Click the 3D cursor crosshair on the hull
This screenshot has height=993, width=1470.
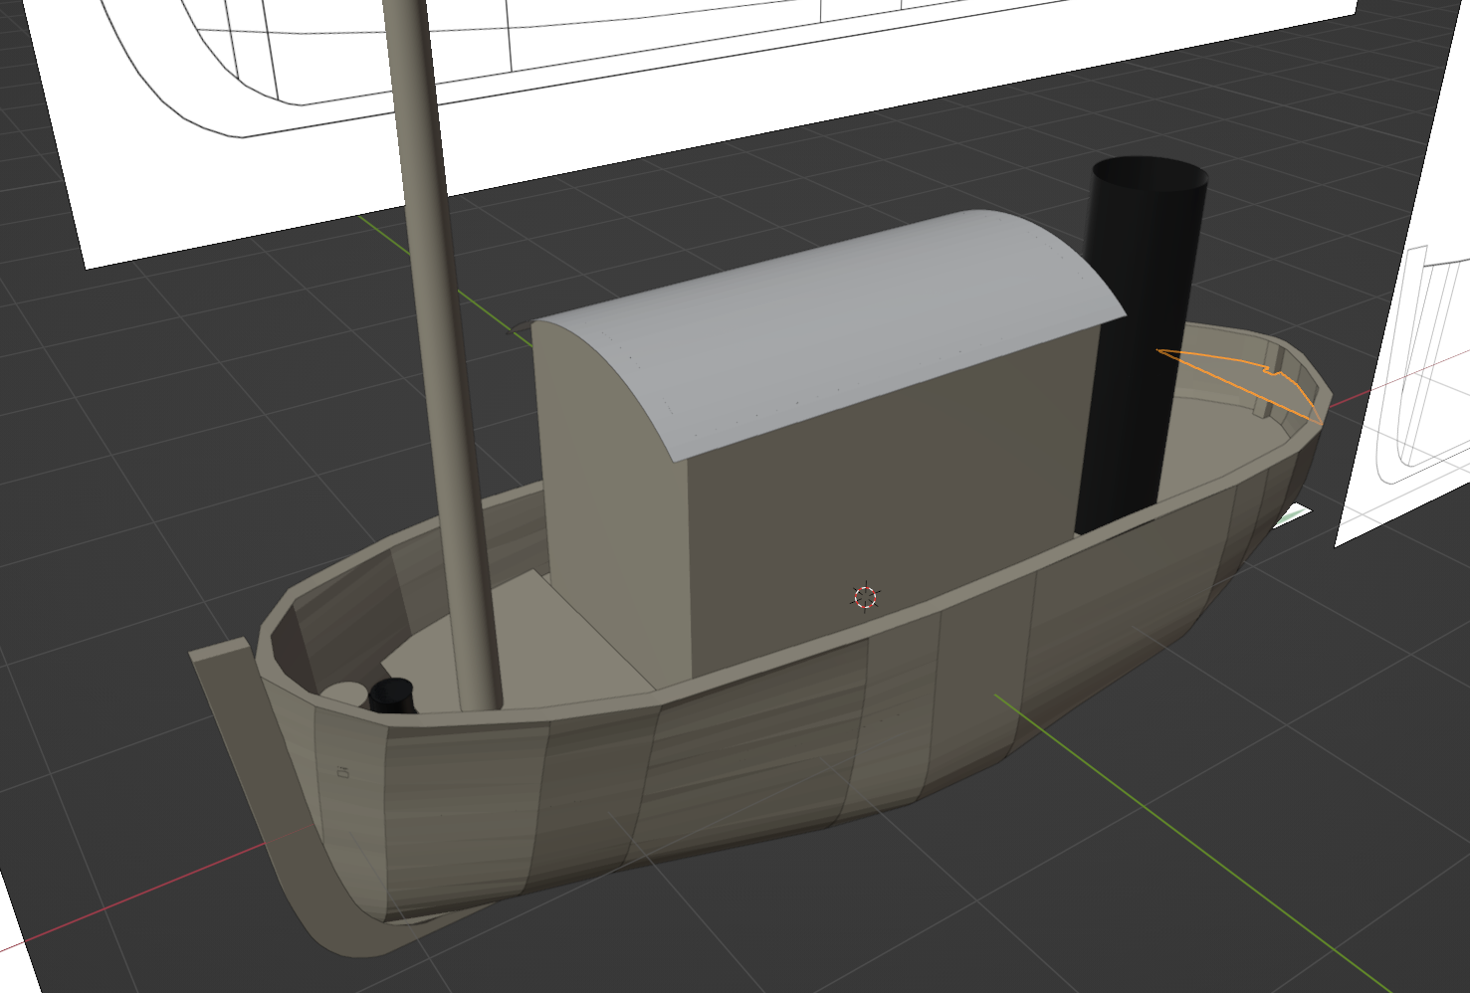pyautogui.click(x=865, y=597)
